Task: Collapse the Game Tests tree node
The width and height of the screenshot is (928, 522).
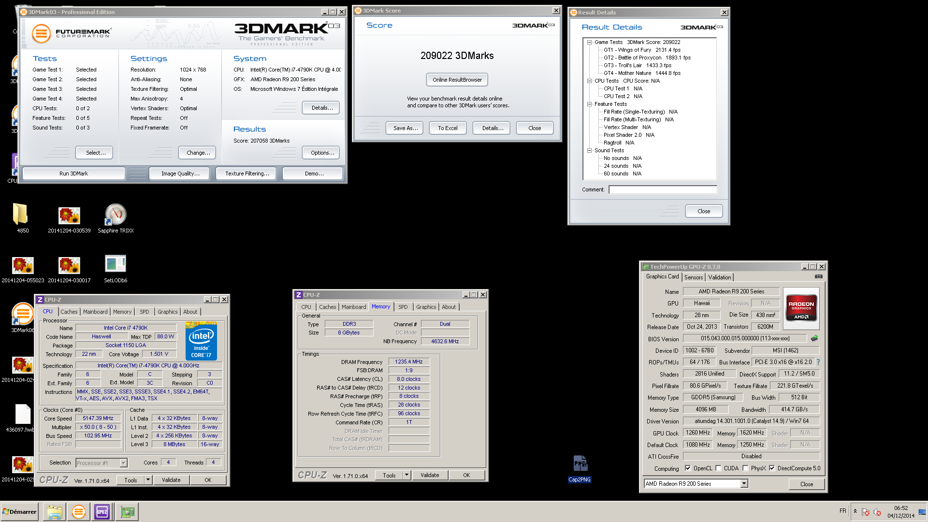Action: (590, 42)
